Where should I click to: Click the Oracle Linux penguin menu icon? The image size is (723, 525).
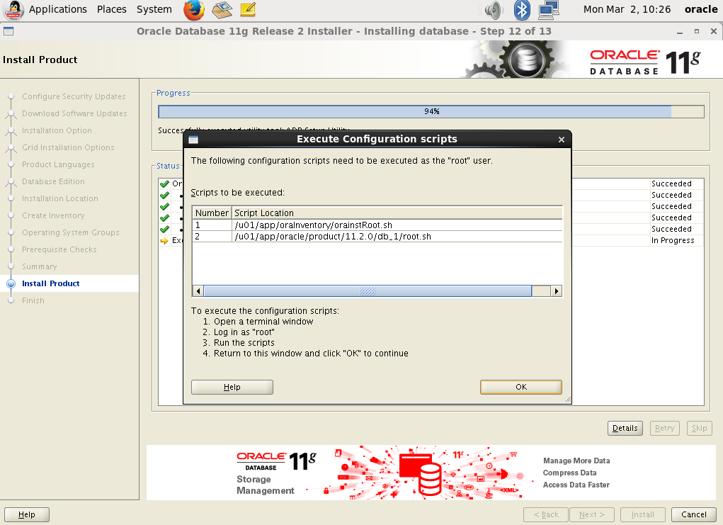(x=13, y=10)
